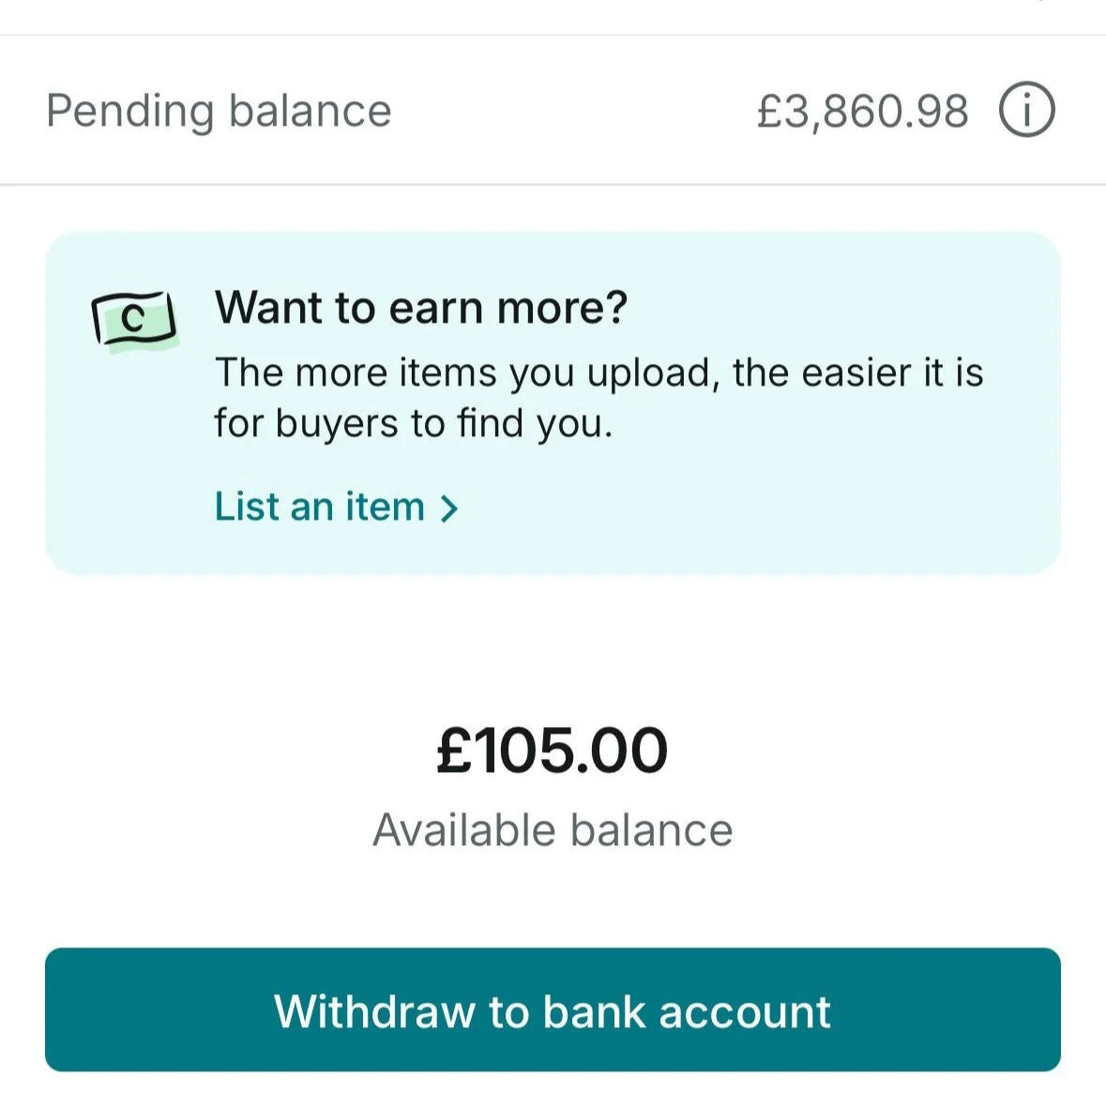Tap the £105.00 available amount
Screen dimensions: 1106x1106
(x=553, y=750)
